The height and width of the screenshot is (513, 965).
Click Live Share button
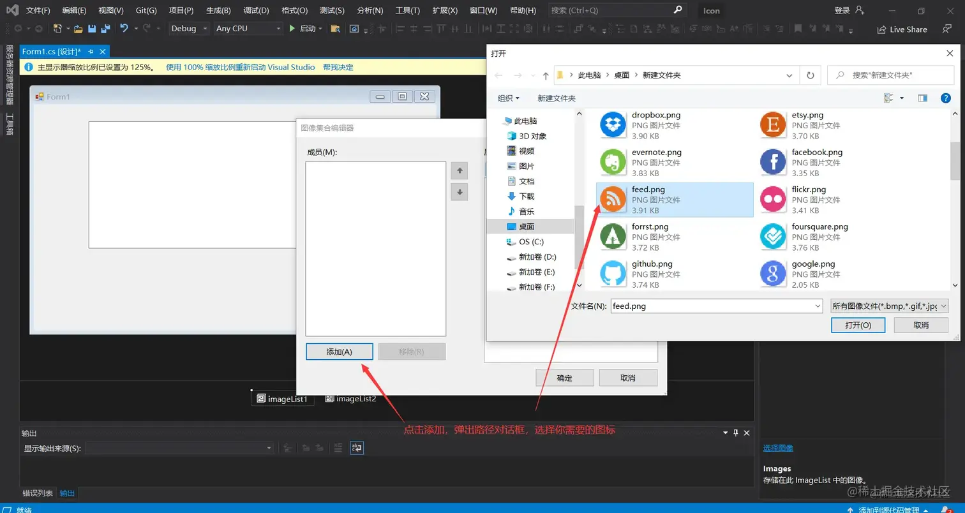click(902, 29)
